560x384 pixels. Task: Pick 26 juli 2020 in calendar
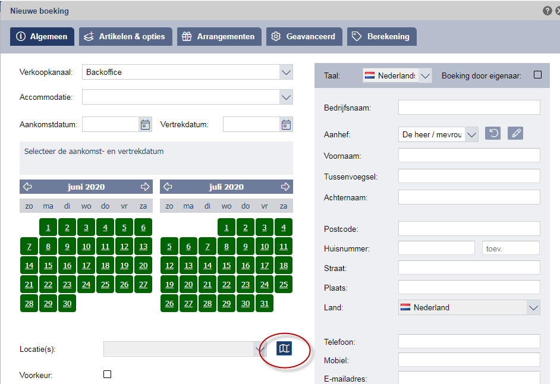coord(169,303)
